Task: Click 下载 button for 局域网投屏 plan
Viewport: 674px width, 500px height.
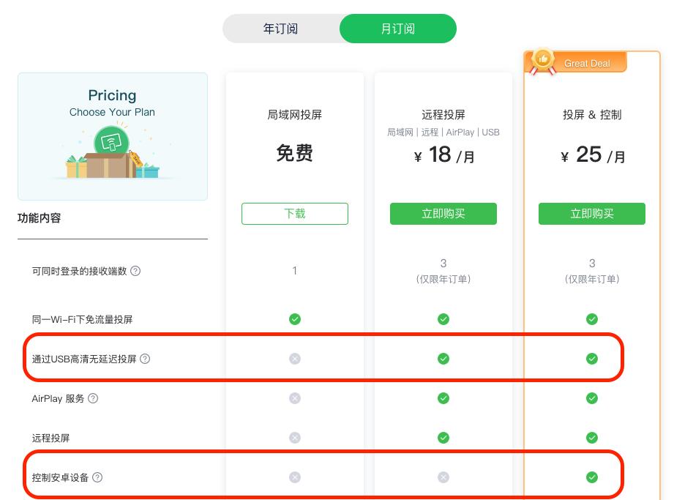Action: point(294,214)
